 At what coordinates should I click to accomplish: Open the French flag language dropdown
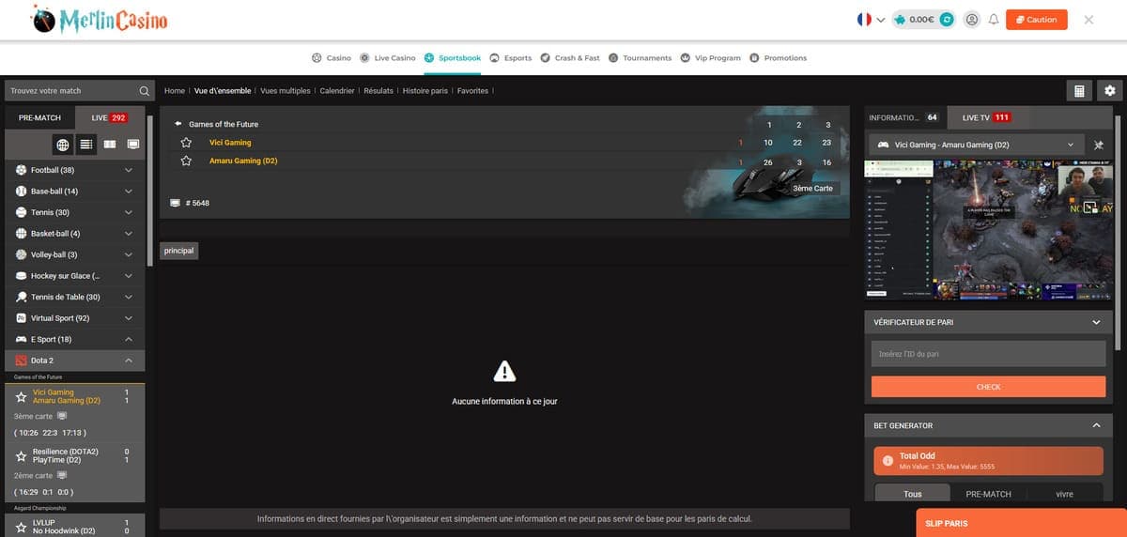(x=871, y=19)
